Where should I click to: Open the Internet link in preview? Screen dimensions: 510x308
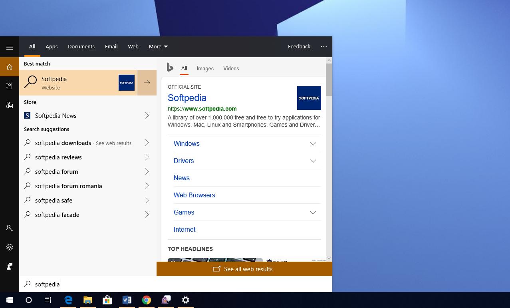point(185,229)
